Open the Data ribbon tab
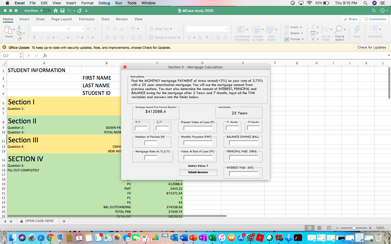 point(105,19)
